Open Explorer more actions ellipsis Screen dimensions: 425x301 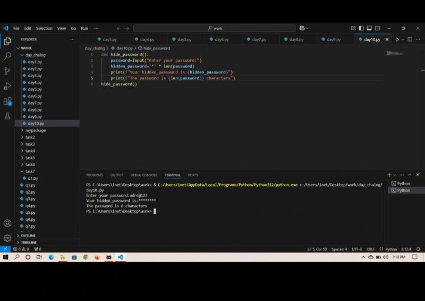tap(72, 39)
